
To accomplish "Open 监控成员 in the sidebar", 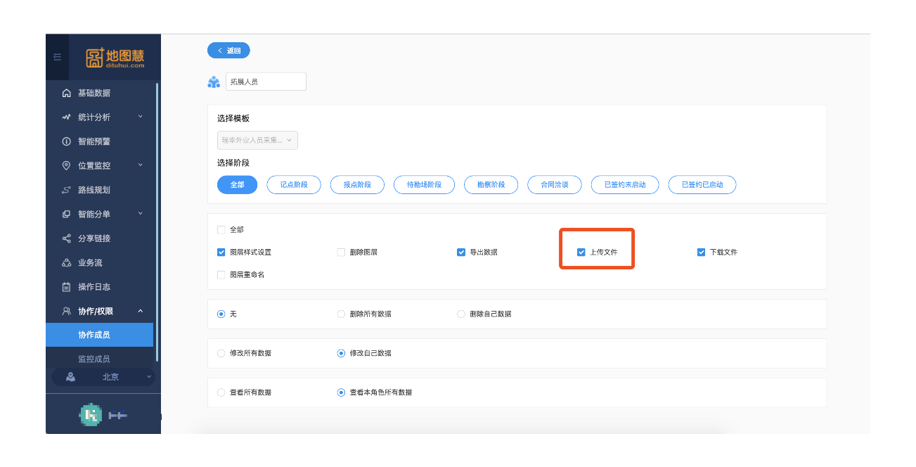I will [x=94, y=359].
